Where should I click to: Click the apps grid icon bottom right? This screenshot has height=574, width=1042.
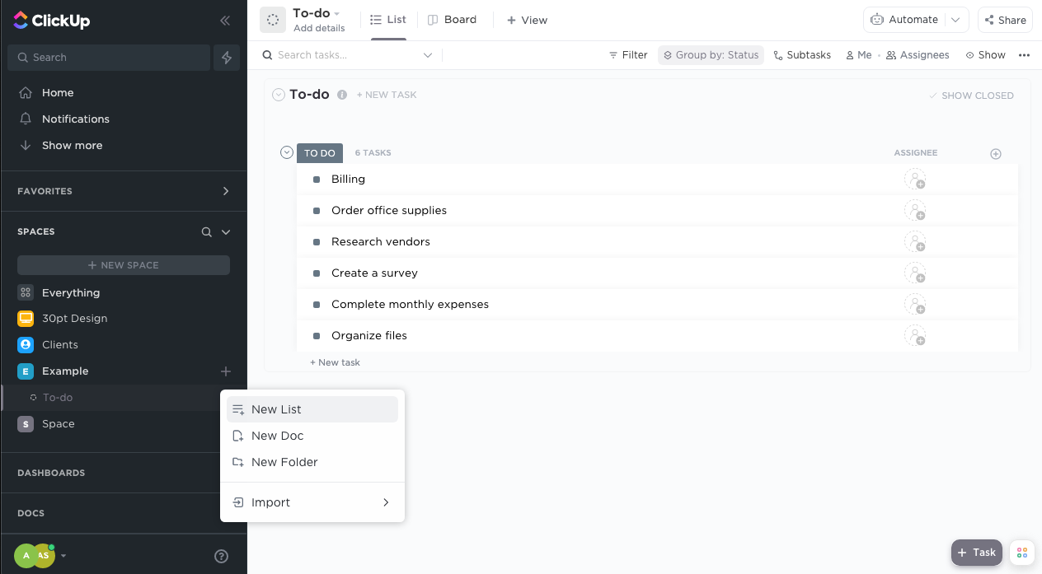pos(1021,553)
